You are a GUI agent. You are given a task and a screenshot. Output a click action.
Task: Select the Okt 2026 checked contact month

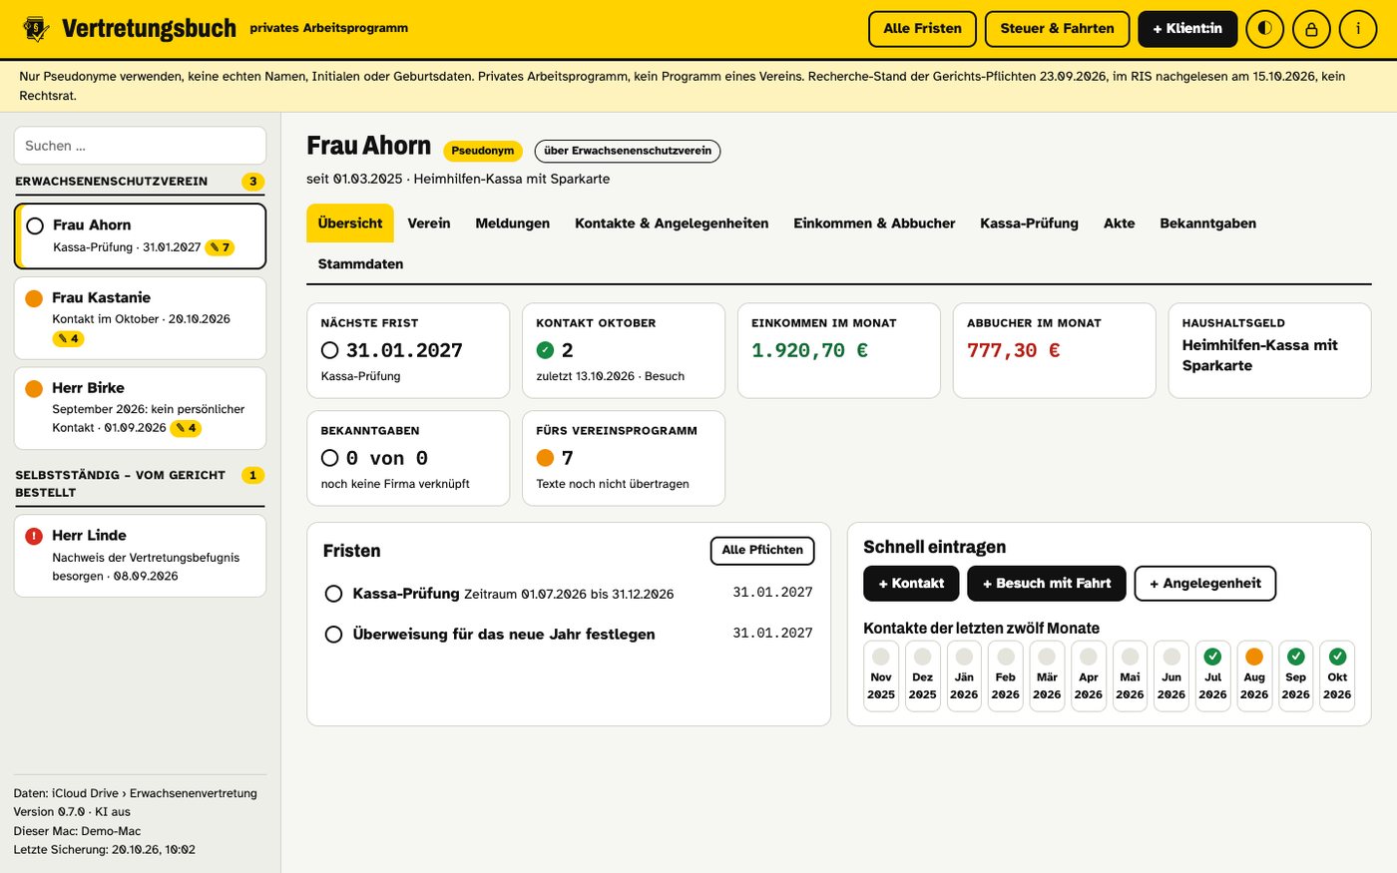(1337, 675)
